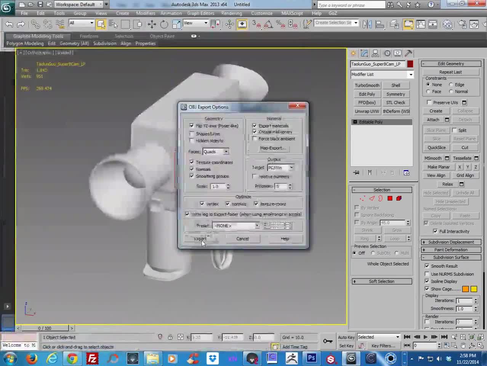Toggle the Selection Lock padlock icon

[170, 337]
